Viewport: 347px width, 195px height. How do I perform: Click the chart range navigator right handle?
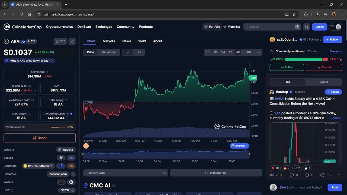[x=249, y=154]
